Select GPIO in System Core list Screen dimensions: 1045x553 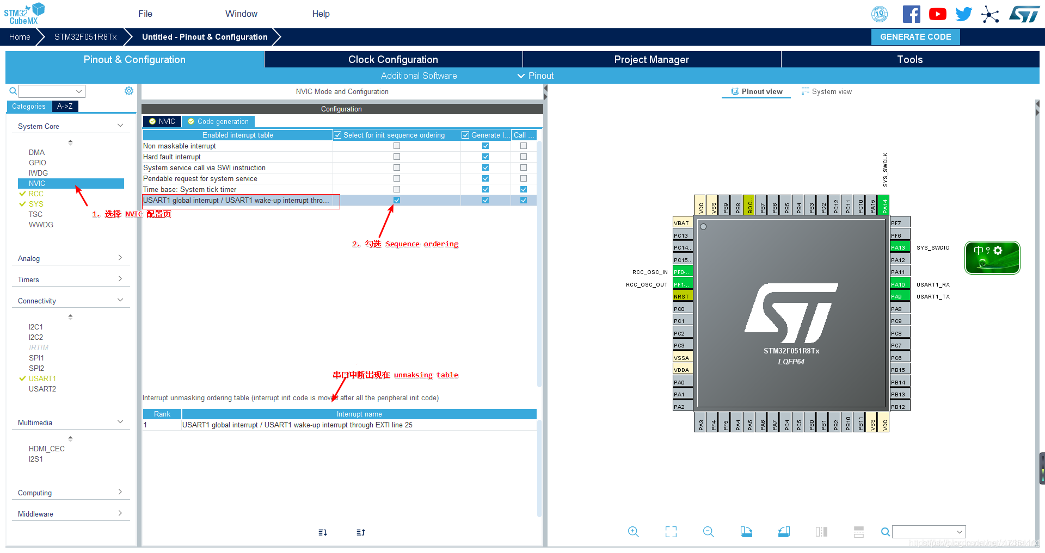pyautogui.click(x=38, y=163)
